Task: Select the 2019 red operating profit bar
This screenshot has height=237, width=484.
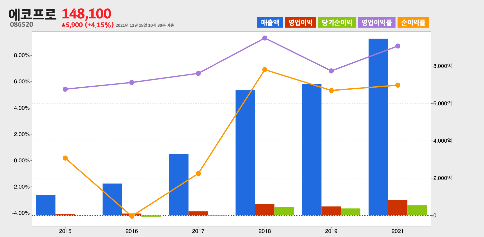Action: tap(331, 211)
